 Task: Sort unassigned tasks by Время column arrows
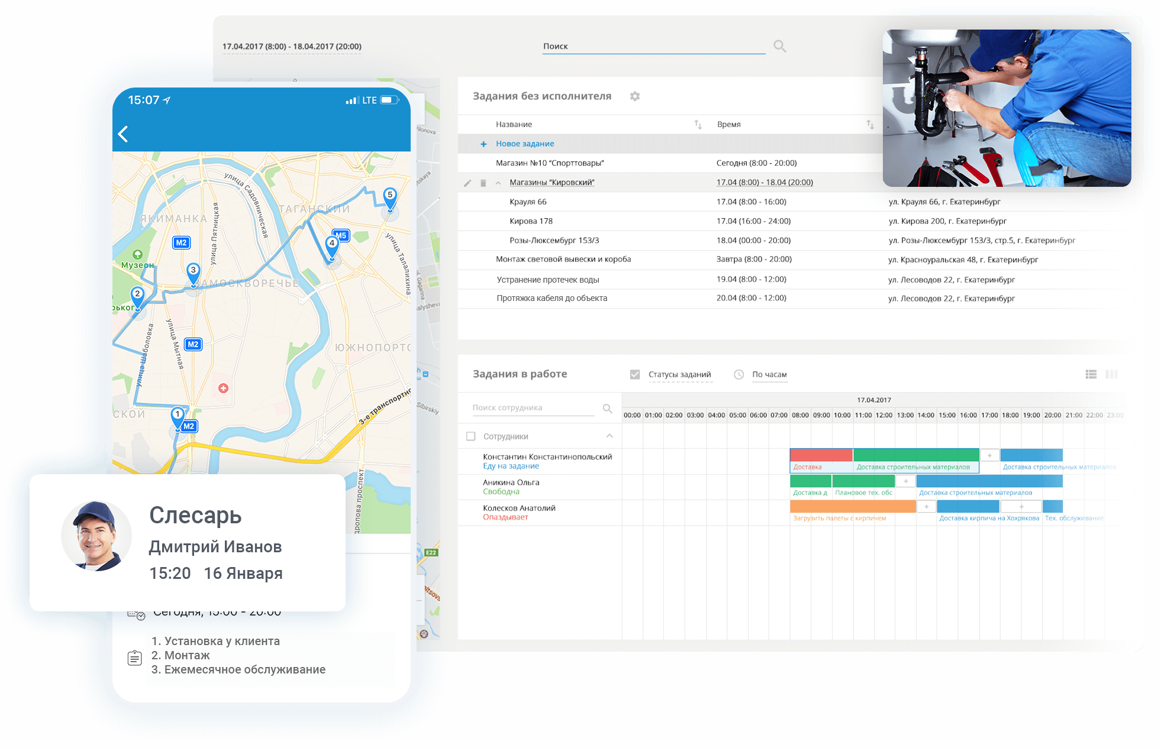[870, 124]
